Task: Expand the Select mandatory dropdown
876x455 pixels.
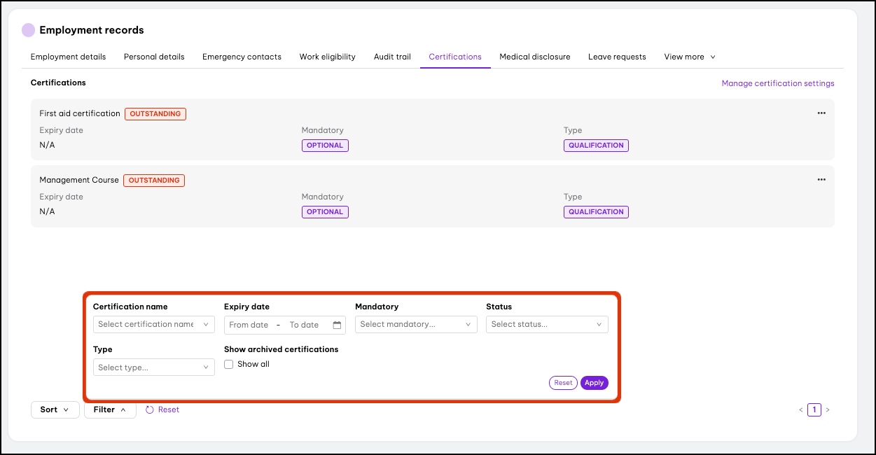Action: click(x=416, y=325)
